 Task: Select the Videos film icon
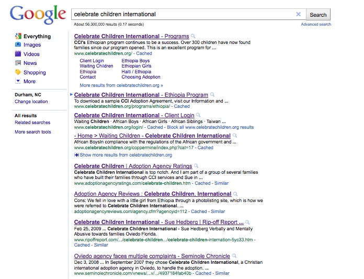pyautogui.click(x=18, y=54)
